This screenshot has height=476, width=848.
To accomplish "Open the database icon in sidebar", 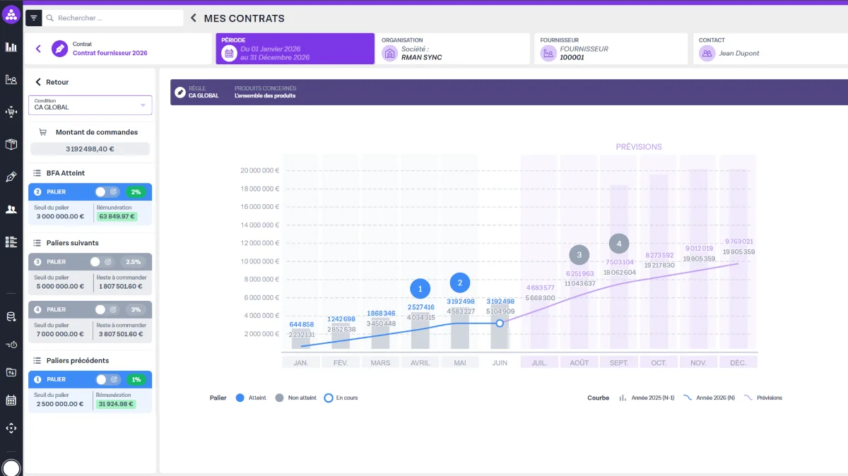I will 11,317.
